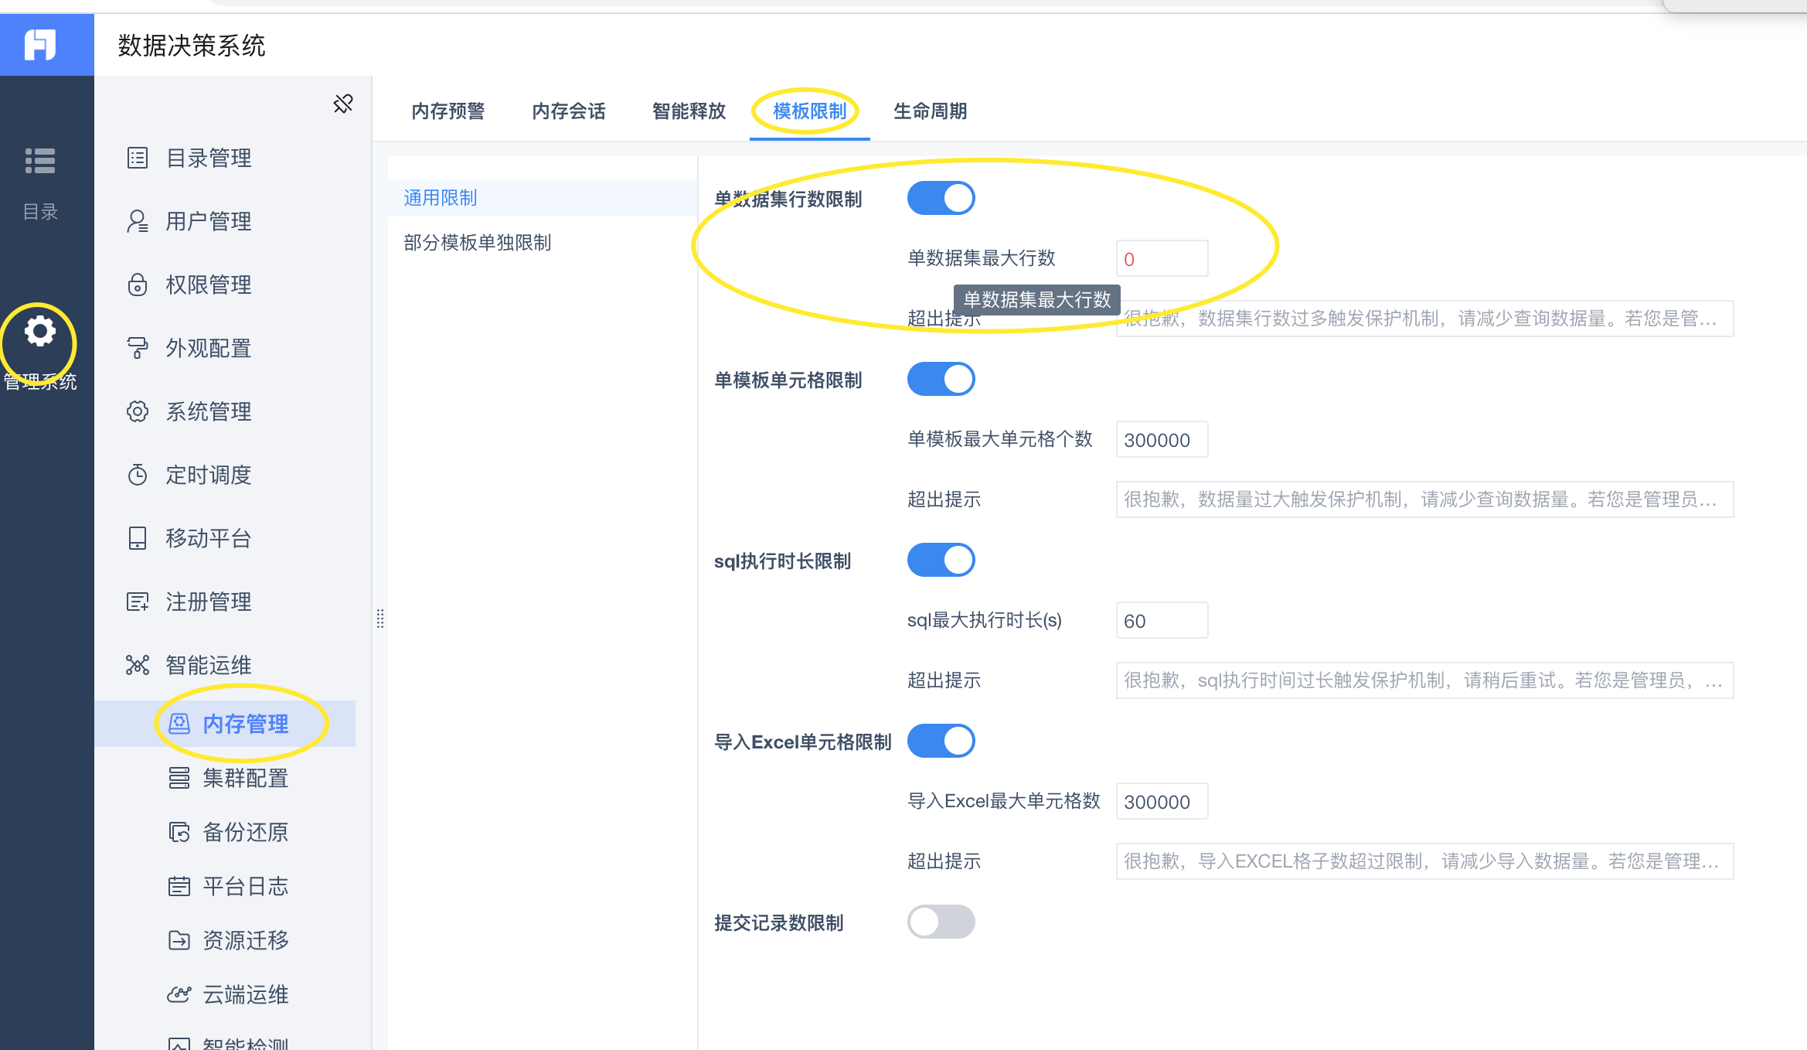
Task: Click the 权限管理 lock icon
Action: (138, 285)
